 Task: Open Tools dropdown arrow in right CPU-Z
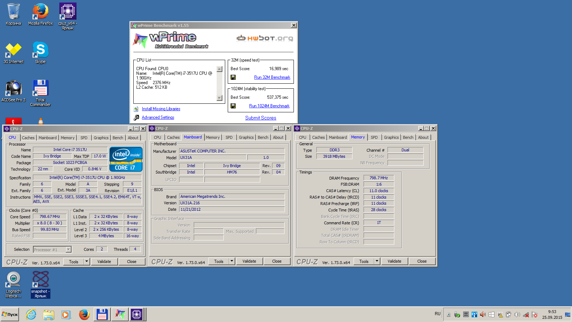377,261
